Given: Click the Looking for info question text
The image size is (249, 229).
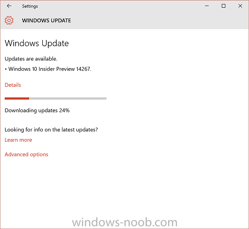Looking at the screenshot, I should click(x=51, y=130).
